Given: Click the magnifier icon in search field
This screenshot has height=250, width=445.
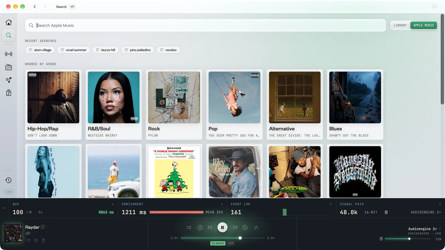Looking at the screenshot, I should click(31, 25).
